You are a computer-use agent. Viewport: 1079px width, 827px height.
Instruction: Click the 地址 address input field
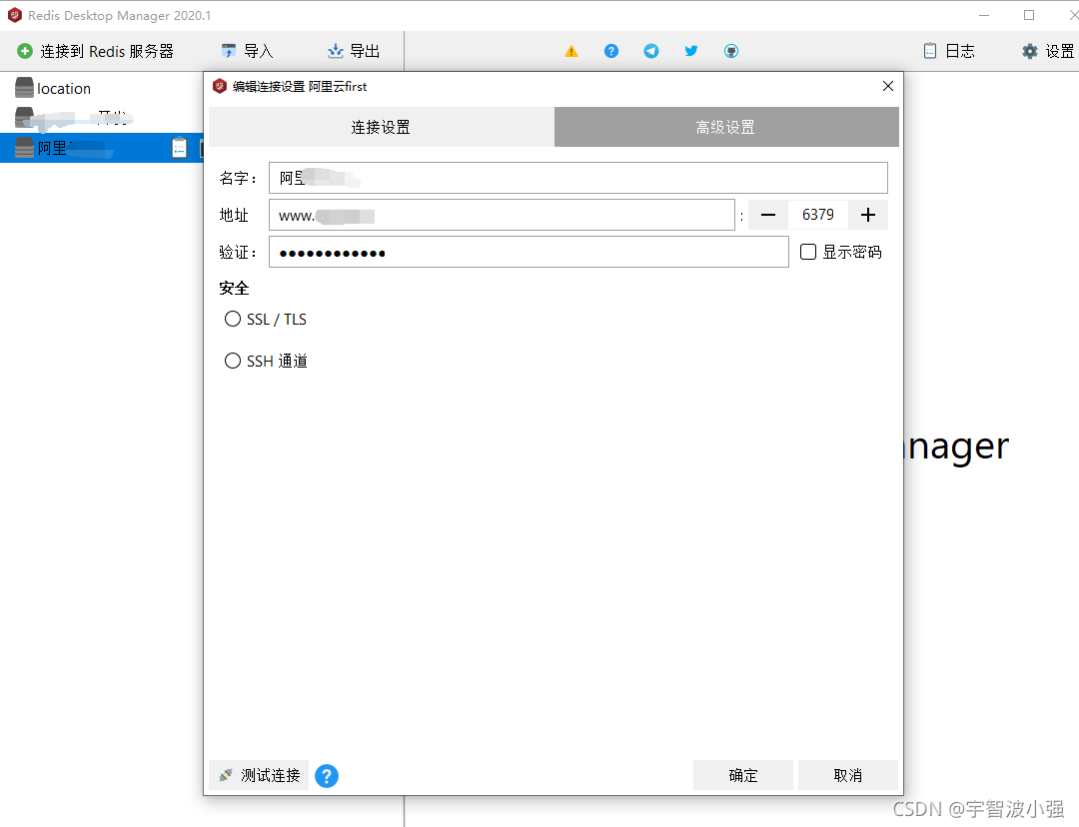[502, 215]
